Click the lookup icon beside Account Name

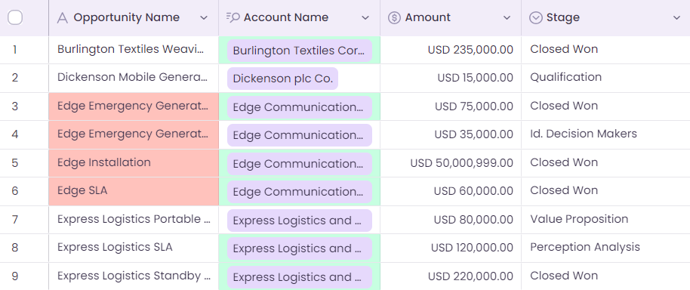(233, 17)
